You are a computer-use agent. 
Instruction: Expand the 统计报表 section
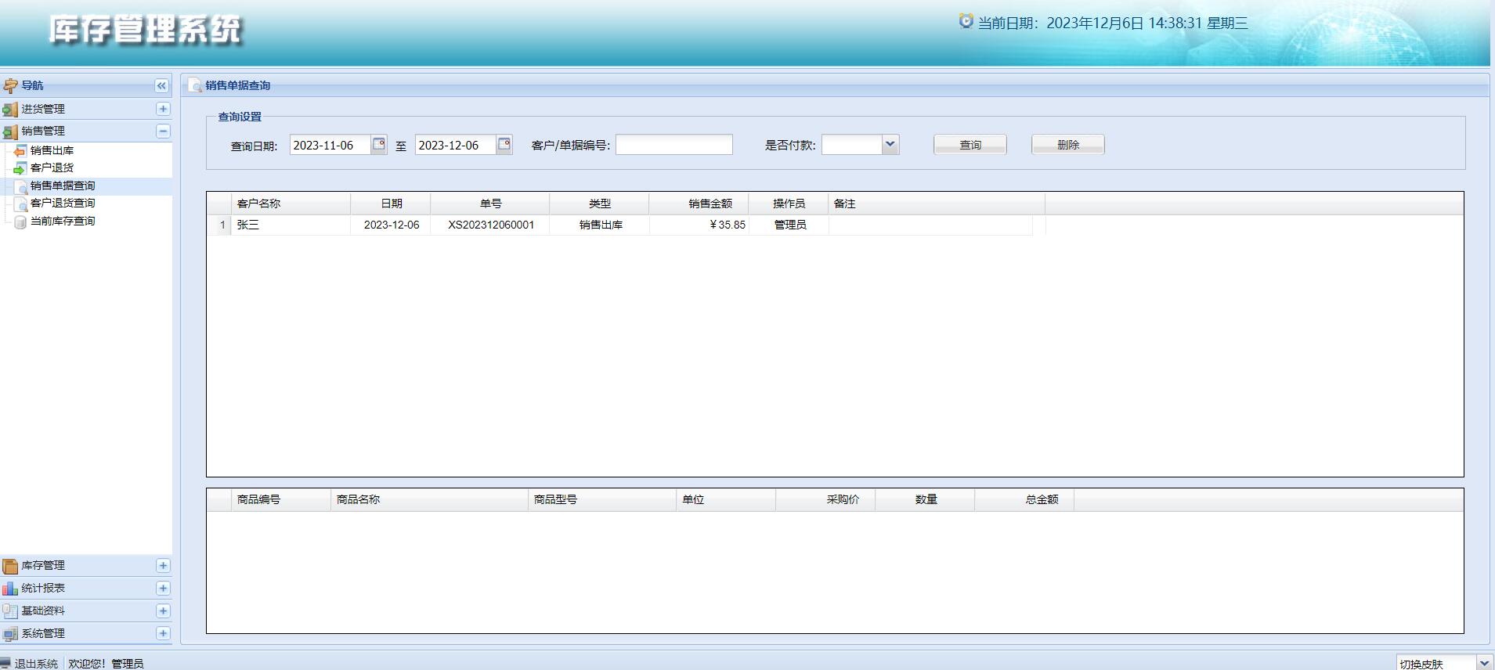163,588
